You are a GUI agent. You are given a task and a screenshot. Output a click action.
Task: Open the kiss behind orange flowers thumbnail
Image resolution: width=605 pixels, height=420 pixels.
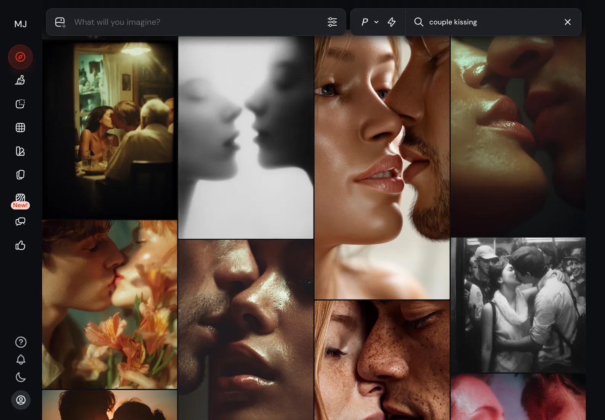110,304
